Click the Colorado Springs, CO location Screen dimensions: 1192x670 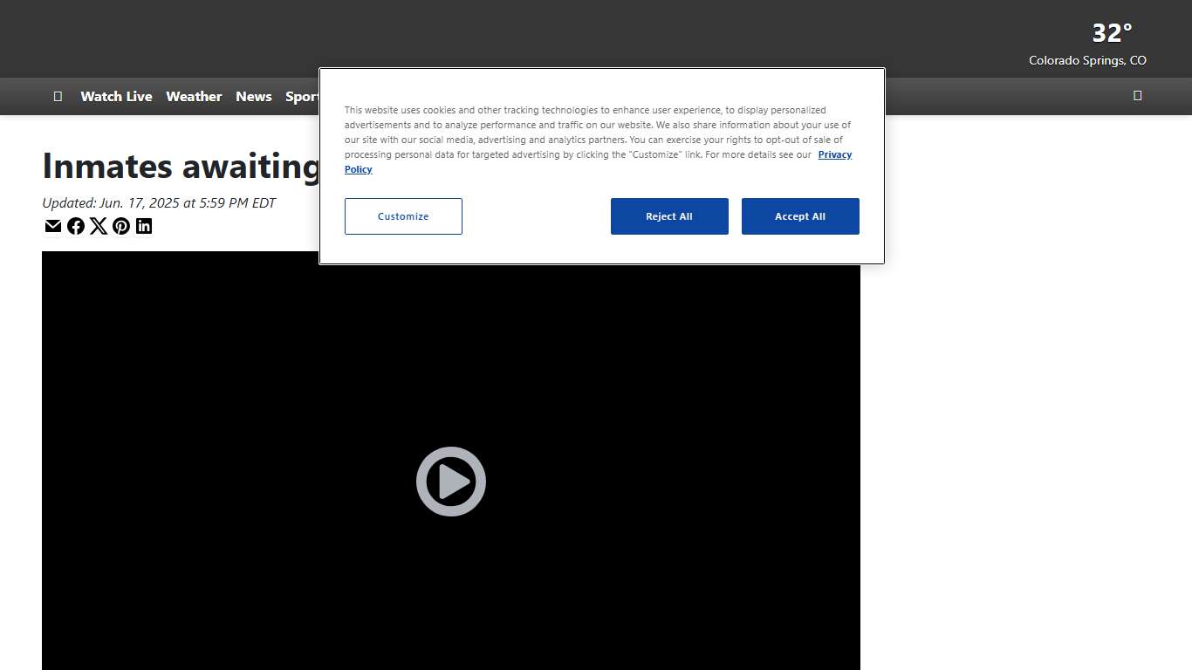pos(1087,61)
